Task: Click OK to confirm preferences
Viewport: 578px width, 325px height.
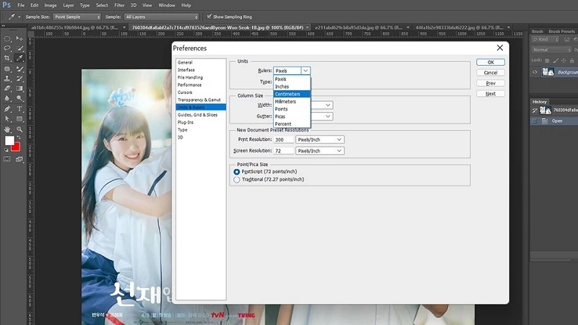Action: tap(490, 62)
